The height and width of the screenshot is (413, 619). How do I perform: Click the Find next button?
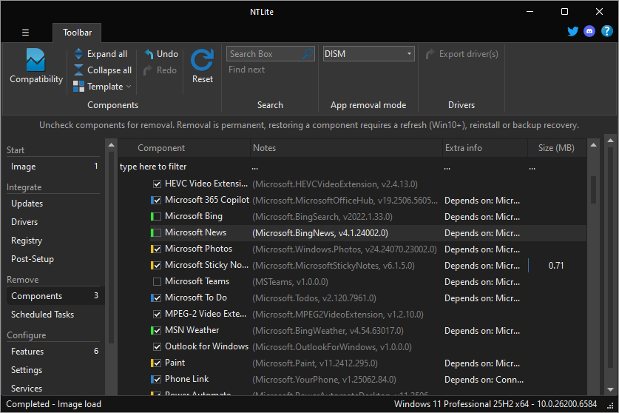click(x=246, y=70)
